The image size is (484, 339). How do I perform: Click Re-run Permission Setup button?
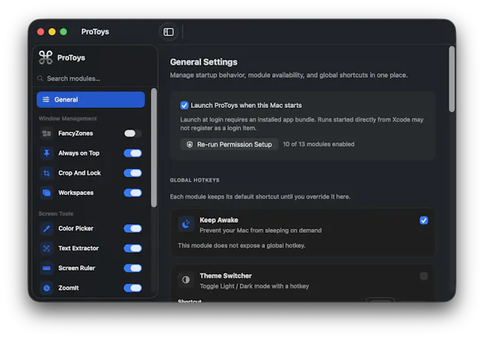click(x=229, y=144)
